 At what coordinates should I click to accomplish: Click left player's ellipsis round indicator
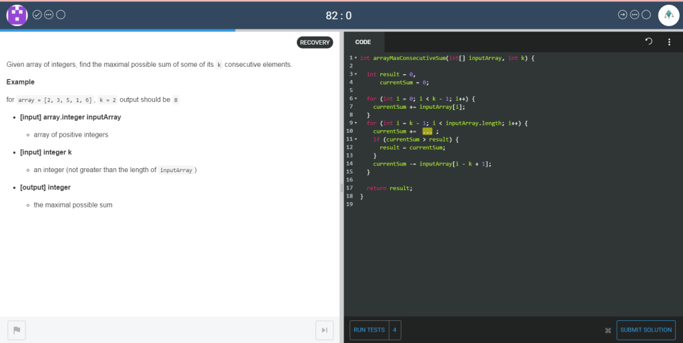coord(49,15)
